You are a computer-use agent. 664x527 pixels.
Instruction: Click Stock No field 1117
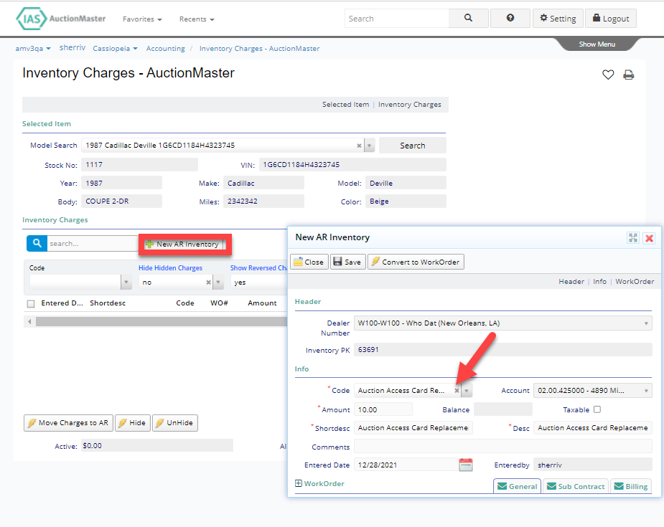(139, 164)
